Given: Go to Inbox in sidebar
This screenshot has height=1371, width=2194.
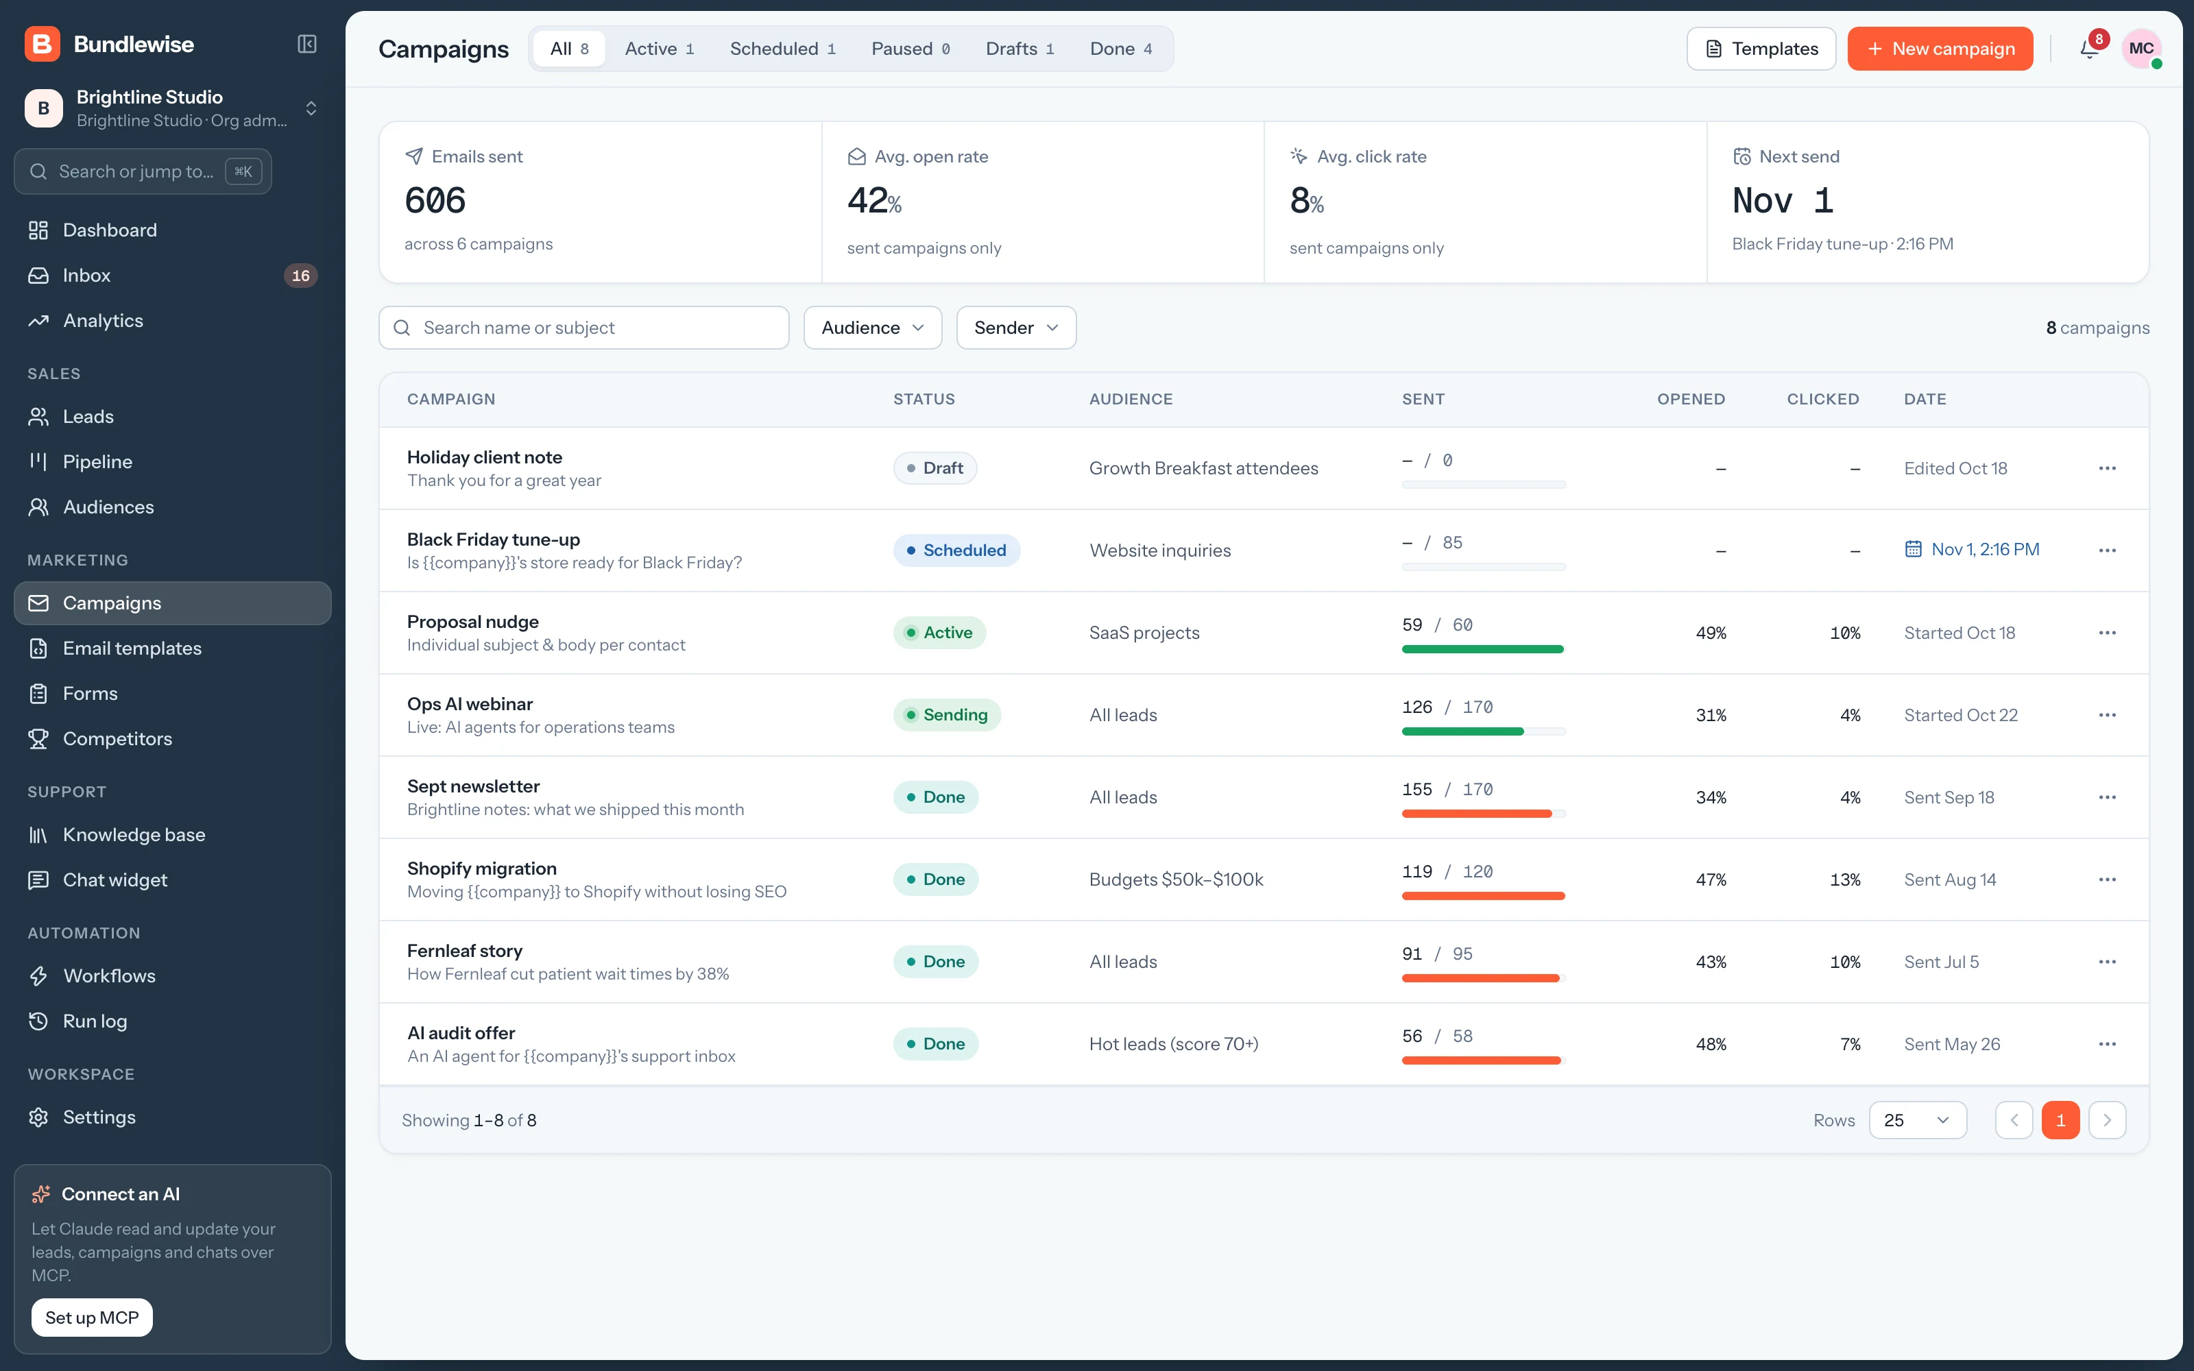Looking at the screenshot, I should 172,276.
